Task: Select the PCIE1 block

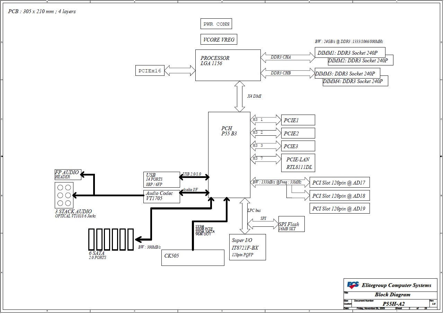Action: pyautogui.click(x=298, y=120)
